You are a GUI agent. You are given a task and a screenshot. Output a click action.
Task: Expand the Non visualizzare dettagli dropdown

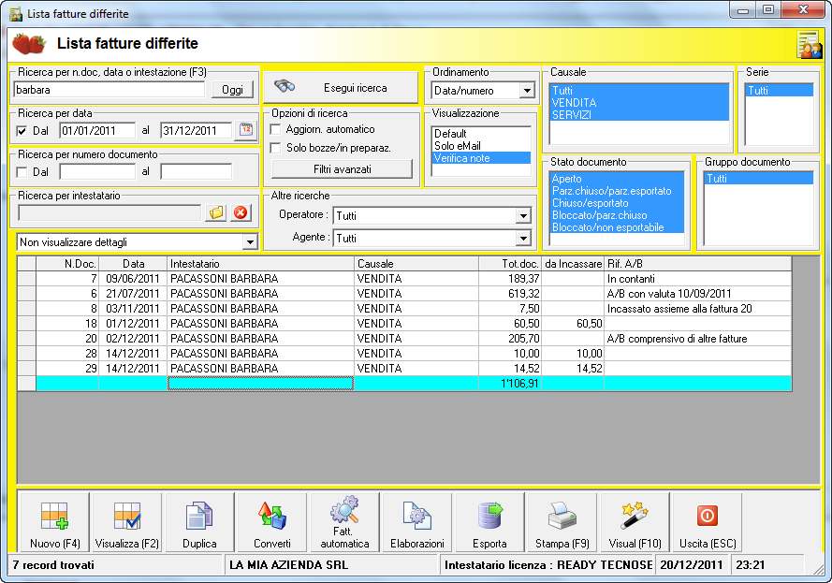coord(249,242)
